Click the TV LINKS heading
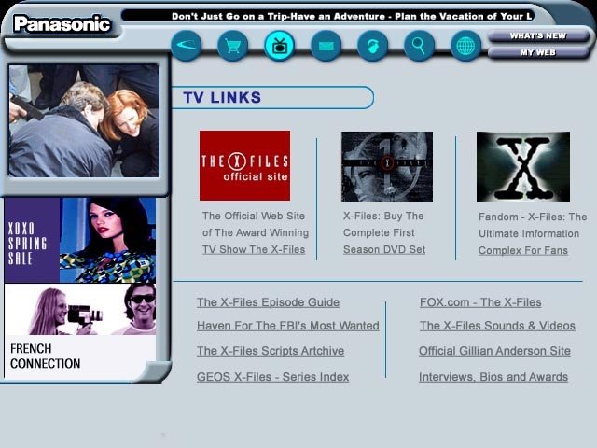Viewport: 597px width, 448px height. click(x=222, y=97)
